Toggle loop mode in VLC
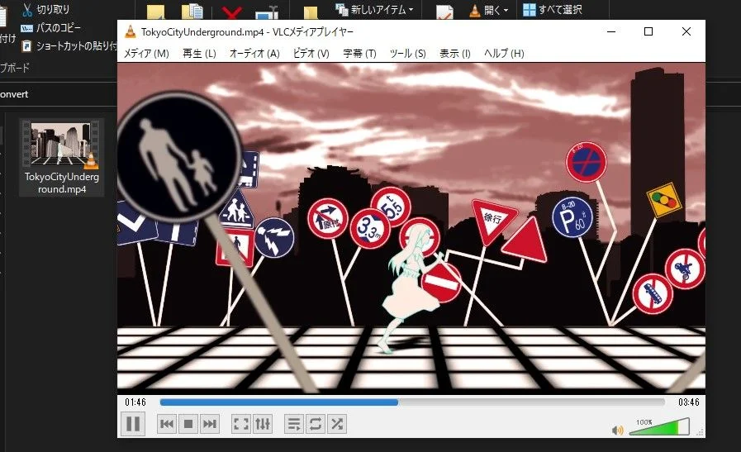Image resolution: width=741 pixels, height=452 pixels. tap(316, 424)
